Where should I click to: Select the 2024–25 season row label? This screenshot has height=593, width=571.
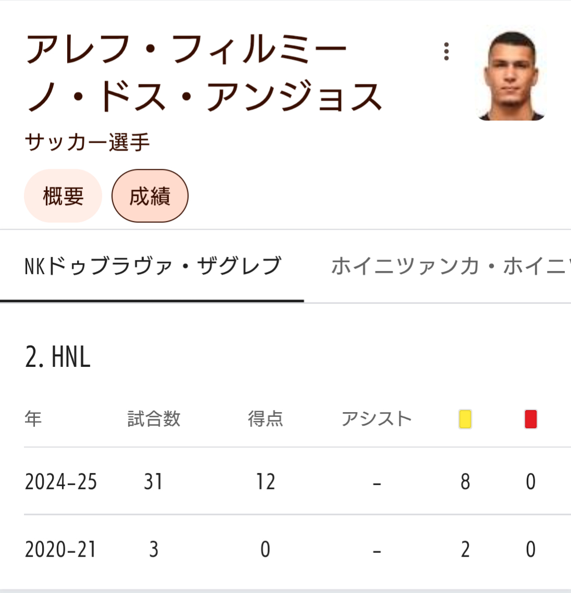(x=61, y=481)
